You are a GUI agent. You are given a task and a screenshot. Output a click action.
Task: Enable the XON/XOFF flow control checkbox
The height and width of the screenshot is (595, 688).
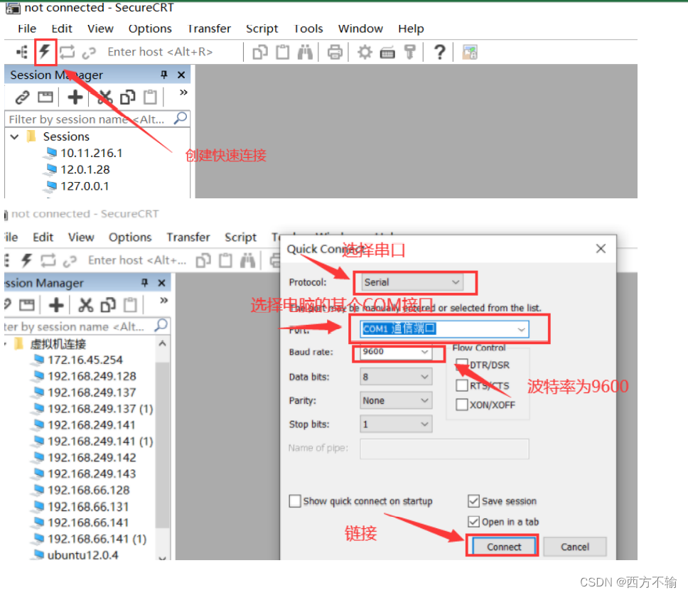(x=461, y=404)
